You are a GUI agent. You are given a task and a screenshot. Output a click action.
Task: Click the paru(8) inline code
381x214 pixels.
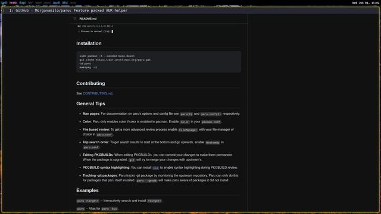click(186, 114)
